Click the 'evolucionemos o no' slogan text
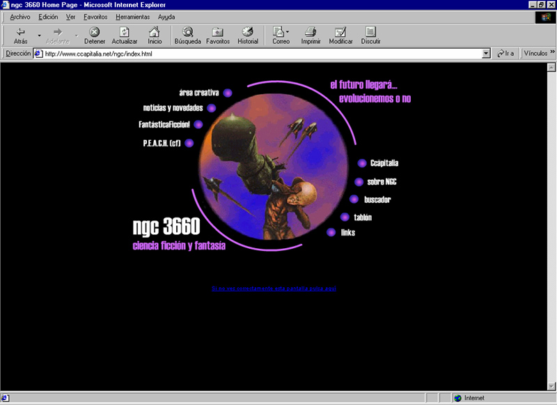The width and height of the screenshot is (557, 405). point(375,98)
